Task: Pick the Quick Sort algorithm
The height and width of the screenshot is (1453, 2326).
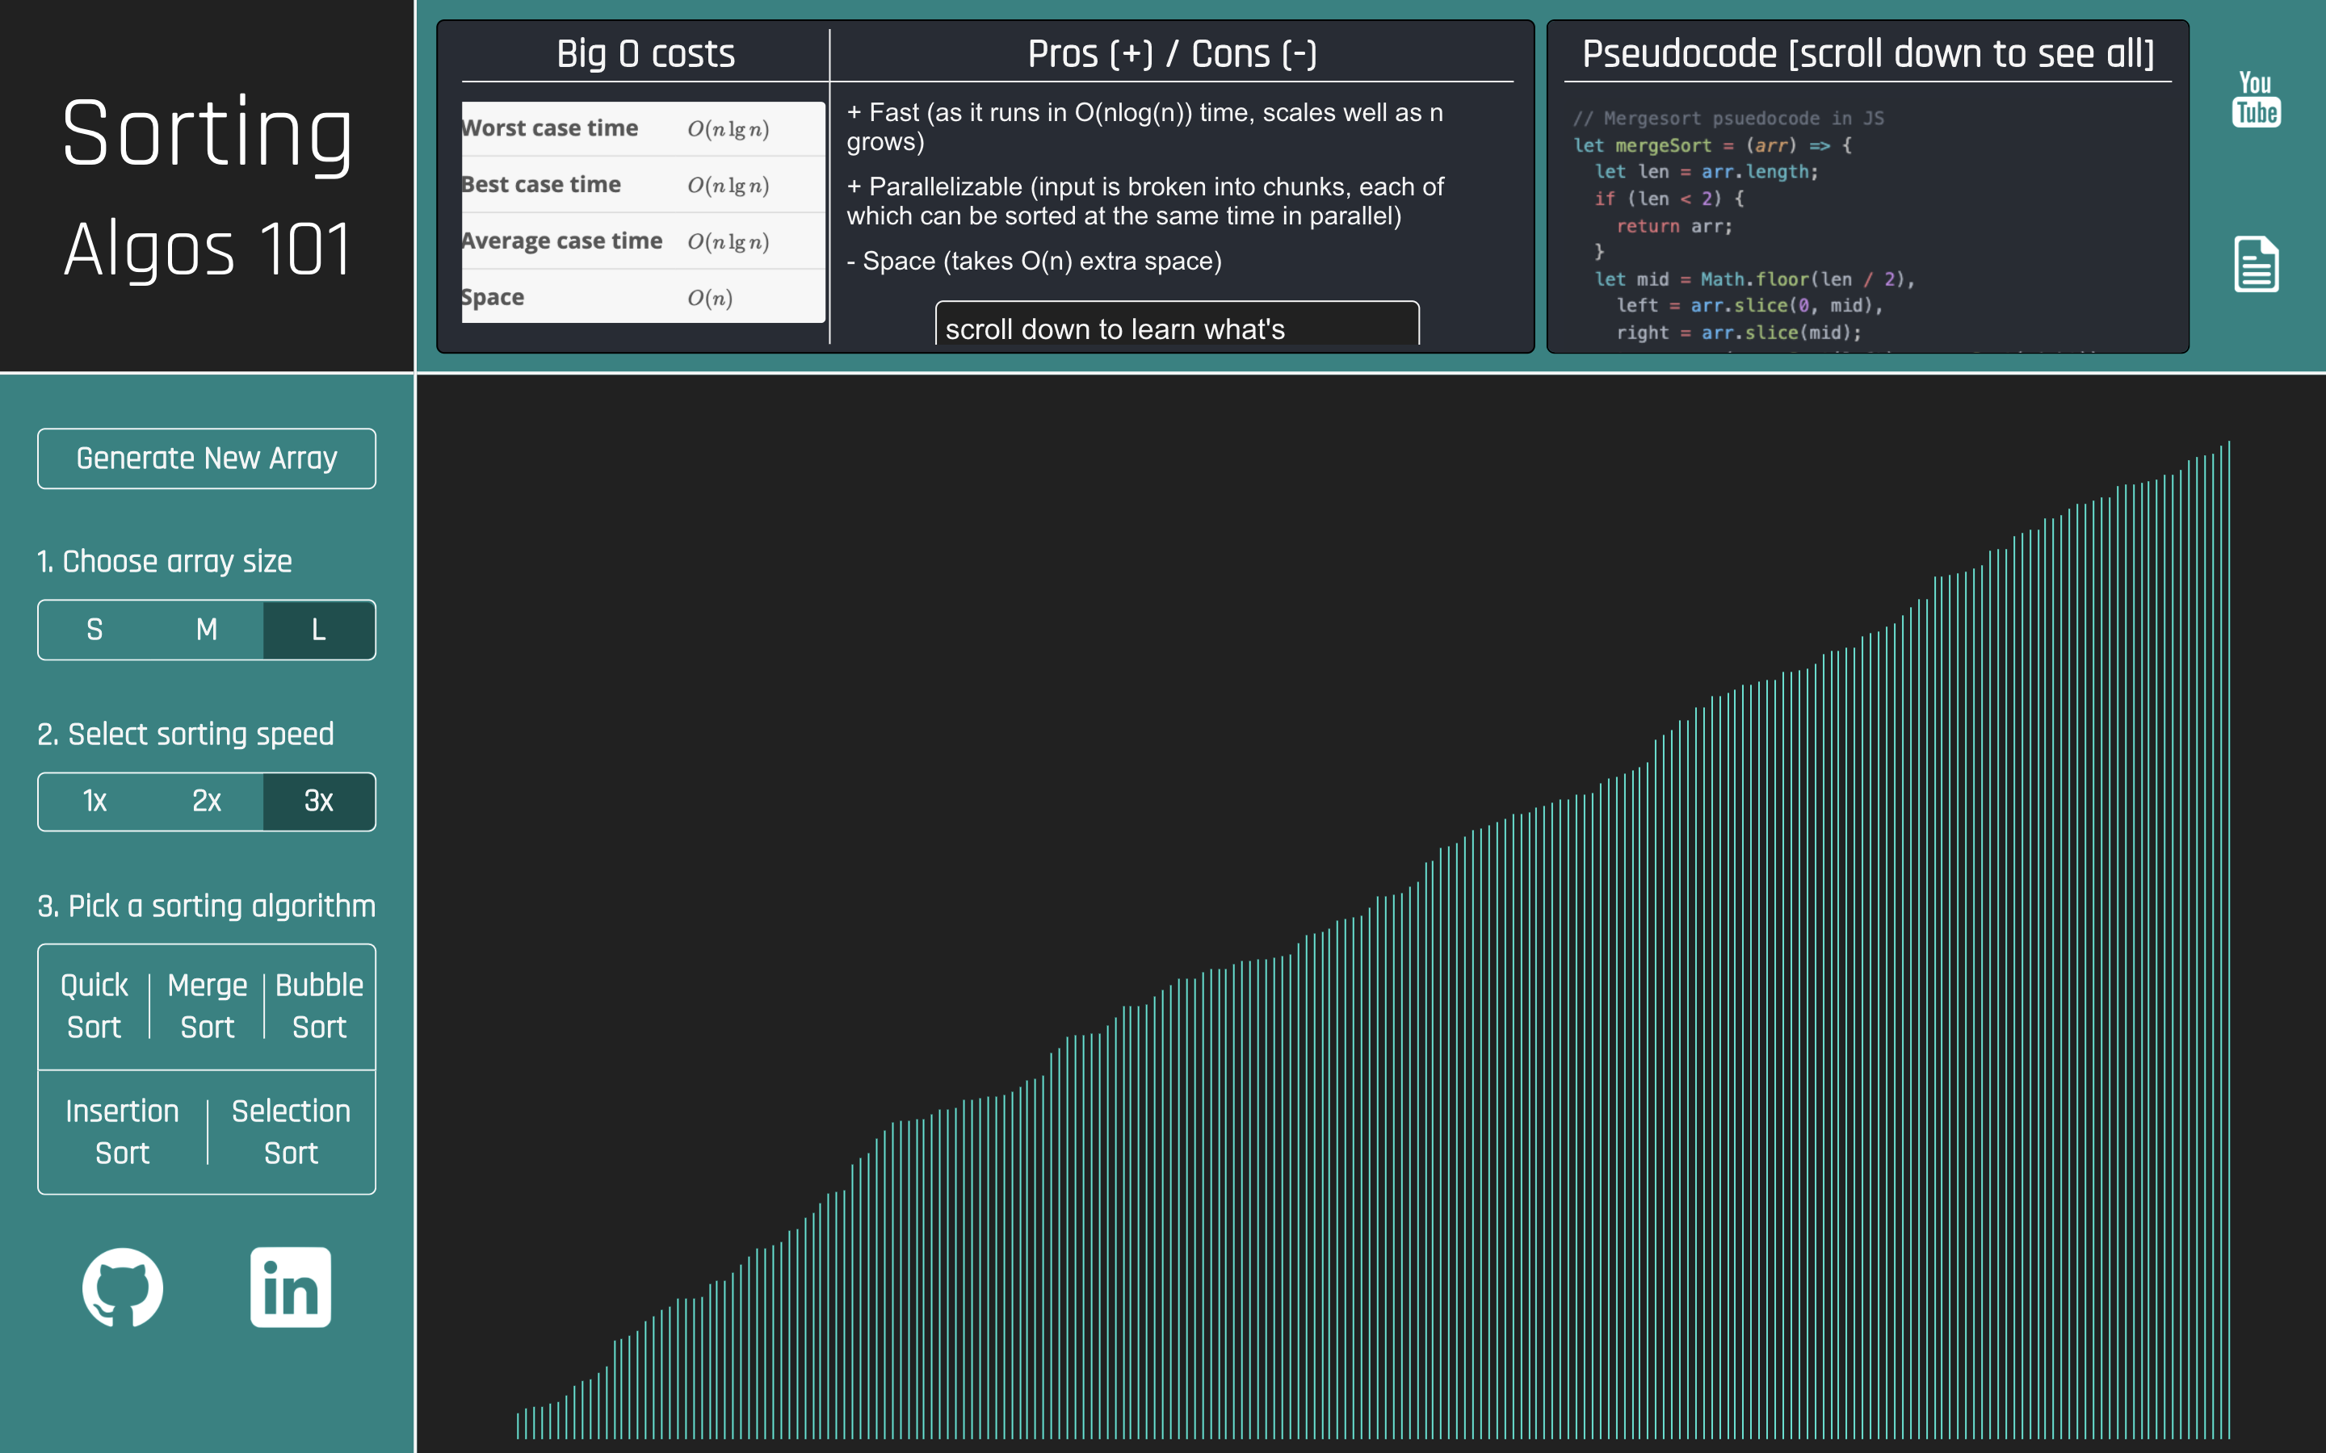Action: click(x=94, y=1006)
